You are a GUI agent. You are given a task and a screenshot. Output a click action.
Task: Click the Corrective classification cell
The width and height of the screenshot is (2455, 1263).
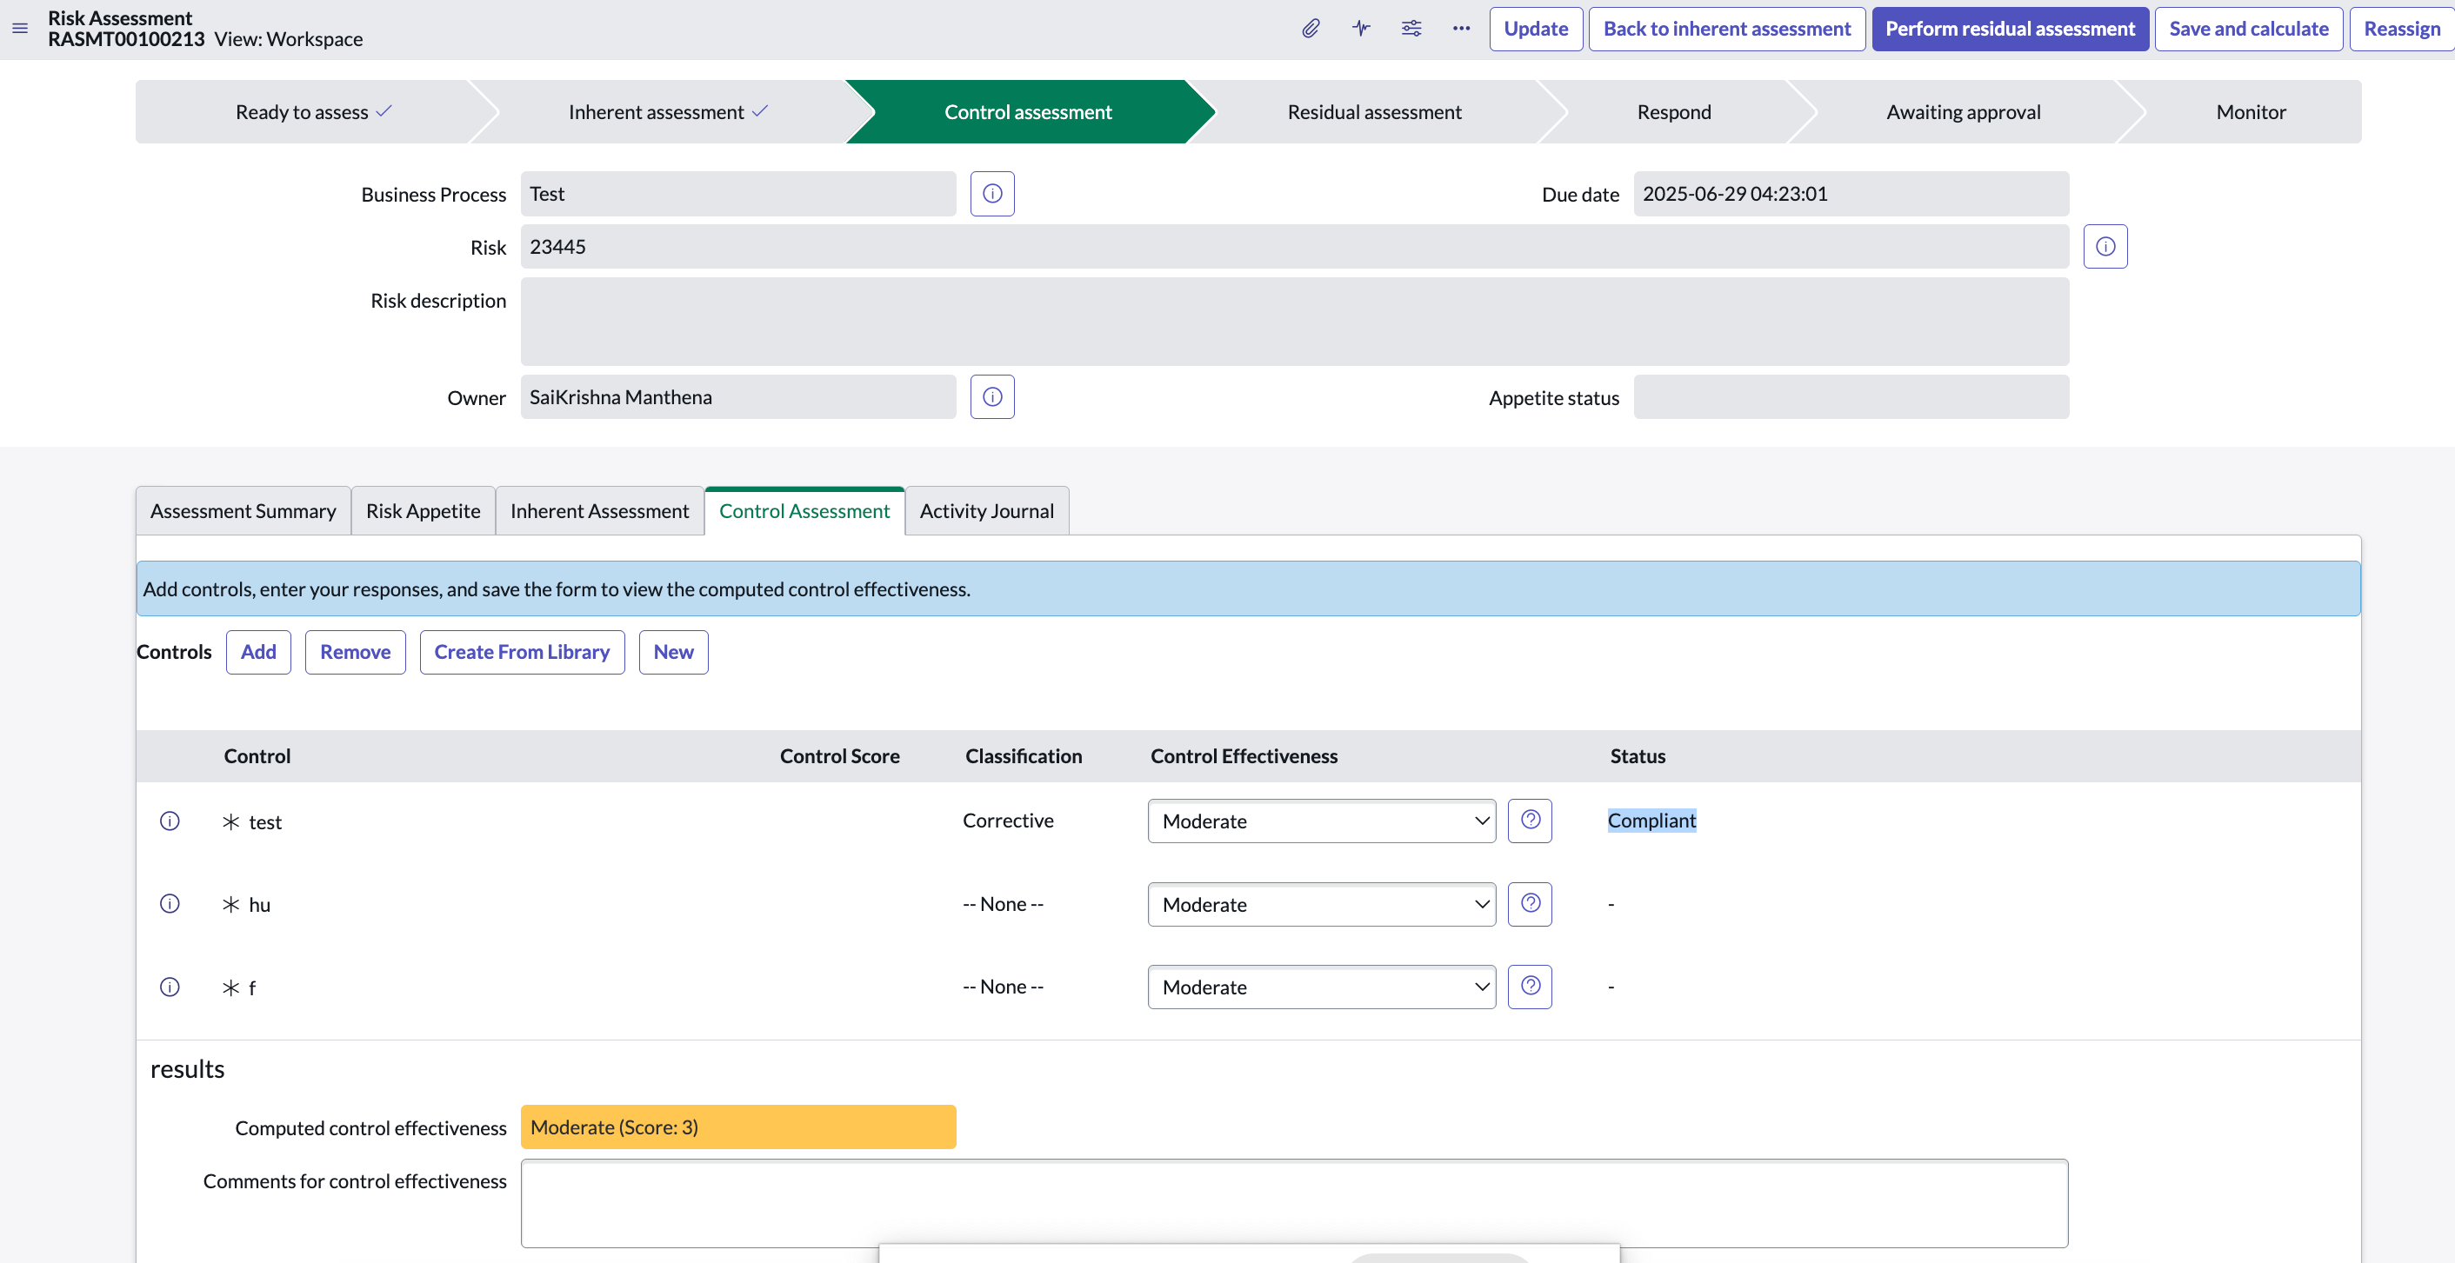(x=1007, y=820)
